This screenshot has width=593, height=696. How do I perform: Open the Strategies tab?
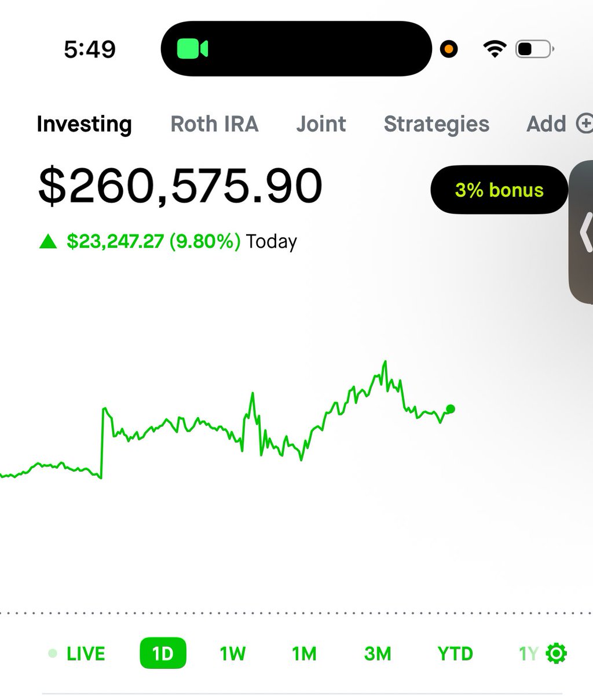[x=437, y=124]
